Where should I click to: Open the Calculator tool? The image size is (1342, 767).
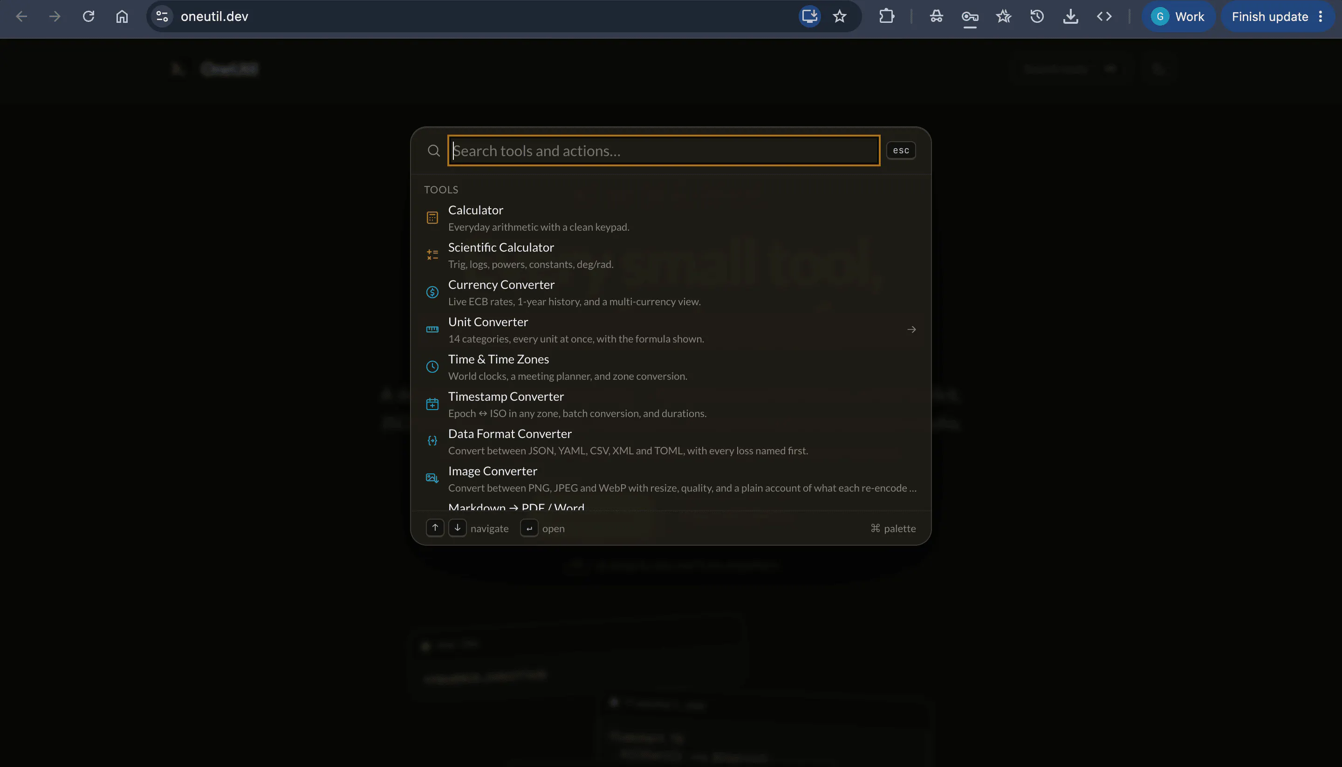click(x=671, y=218)
